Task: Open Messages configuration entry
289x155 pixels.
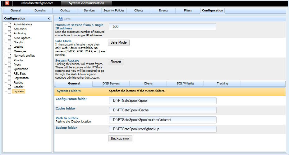Action: click(x=20, y=51)
